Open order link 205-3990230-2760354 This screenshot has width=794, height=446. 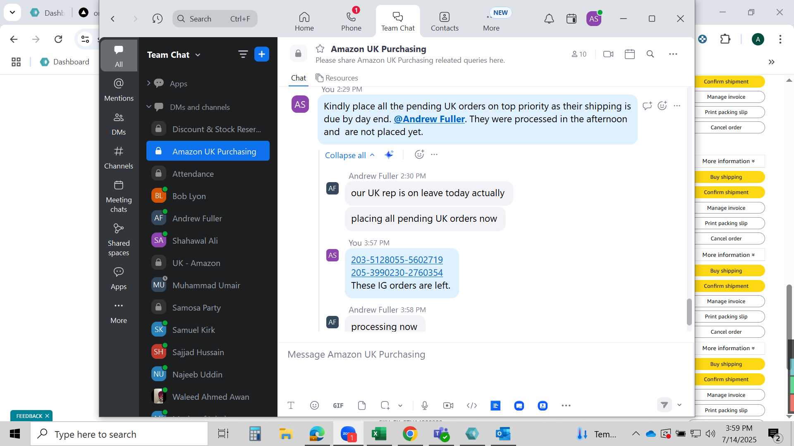pos(397,273)
